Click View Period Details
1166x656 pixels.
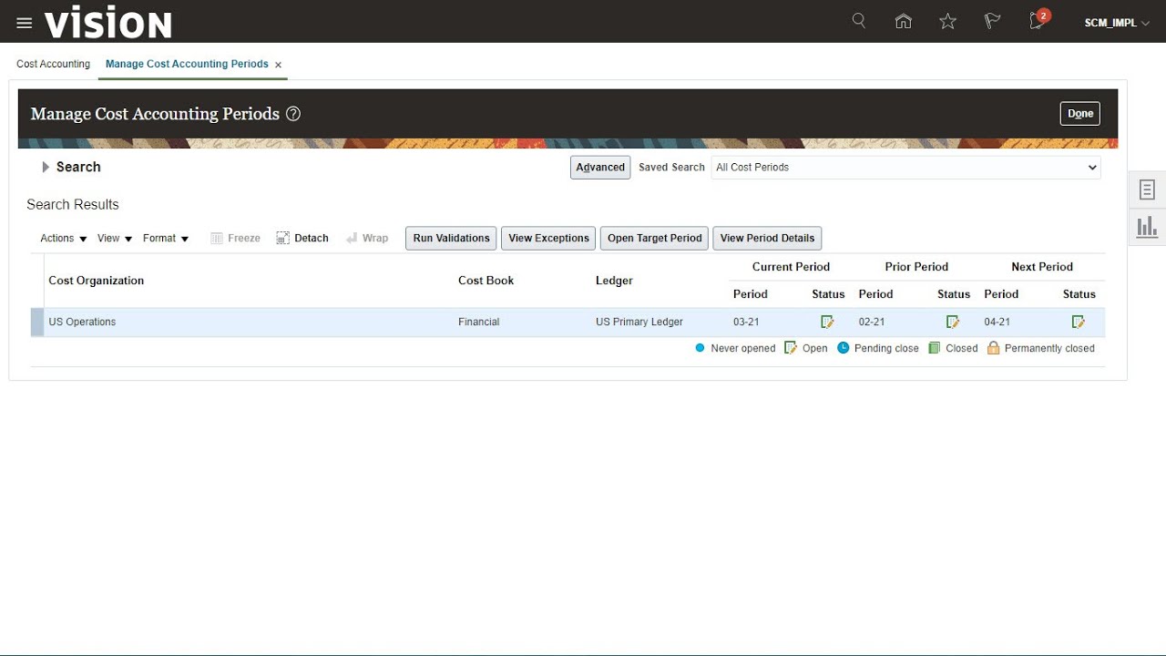(767, 239)
